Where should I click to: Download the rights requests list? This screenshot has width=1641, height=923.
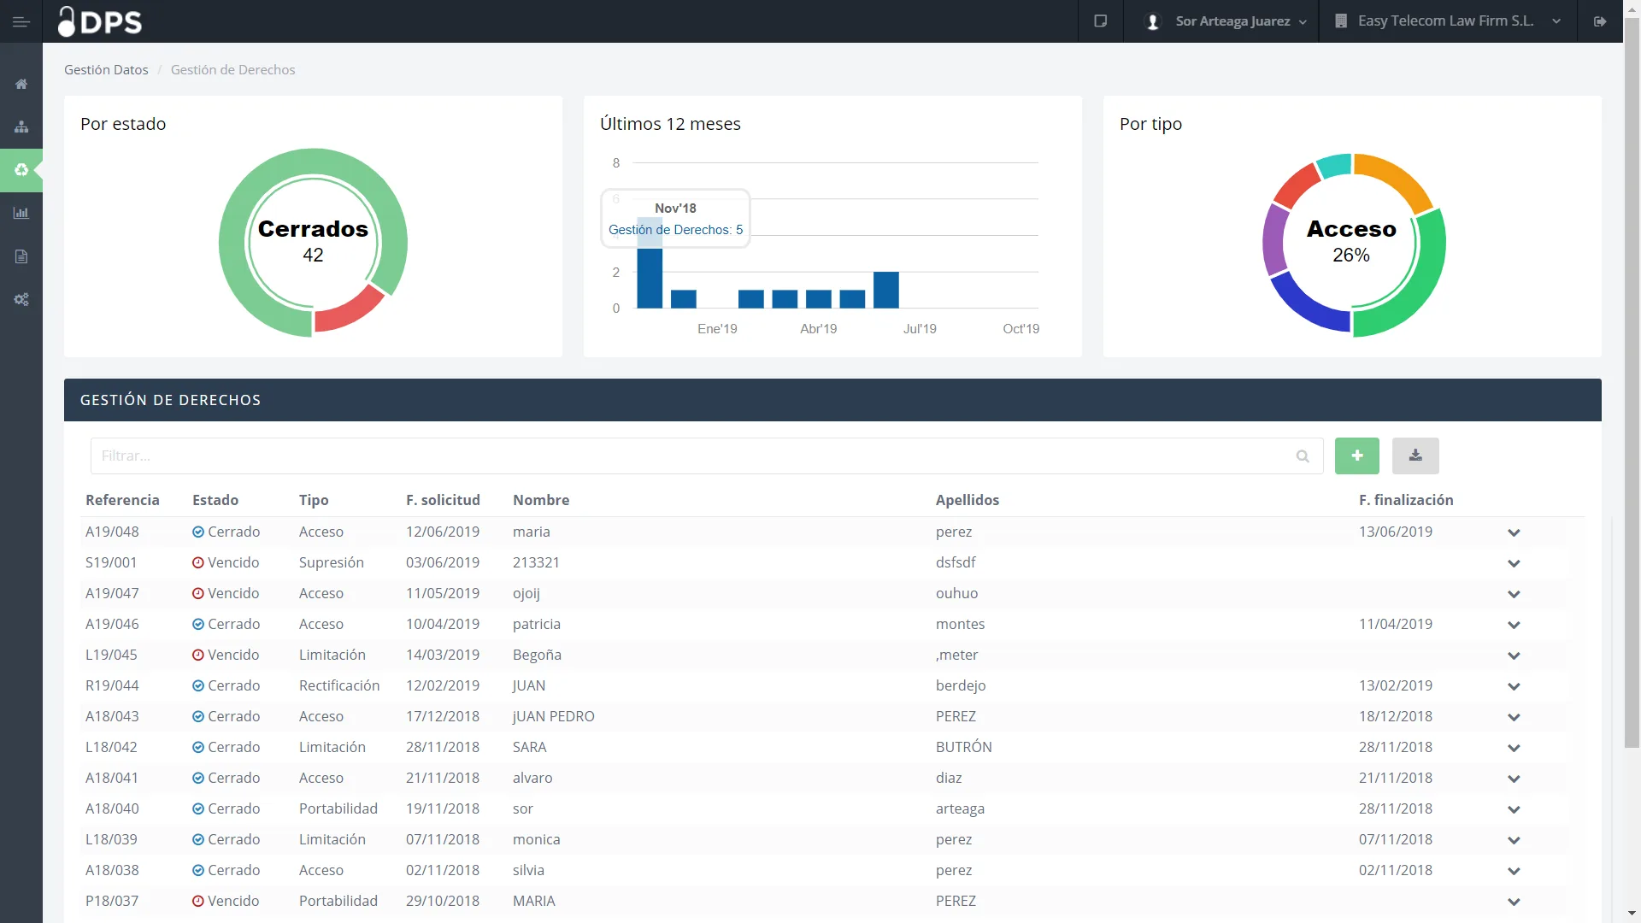(1415, 456)
